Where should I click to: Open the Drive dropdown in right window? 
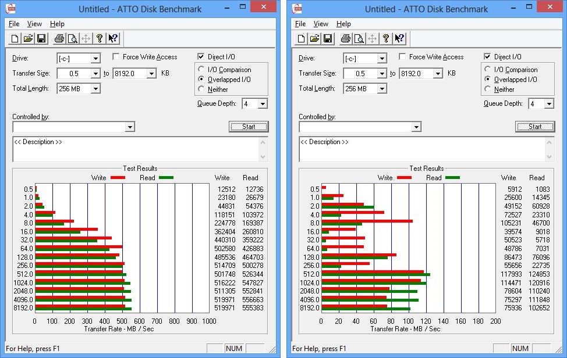(382, 59)
